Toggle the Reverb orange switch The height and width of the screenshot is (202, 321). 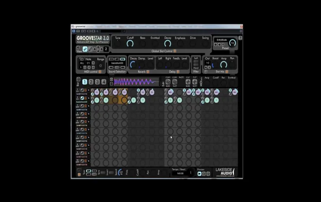[x=148, y=72]
